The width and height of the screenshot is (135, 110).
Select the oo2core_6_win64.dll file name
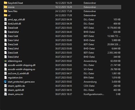pyautogui.click(x=19, y=73)
